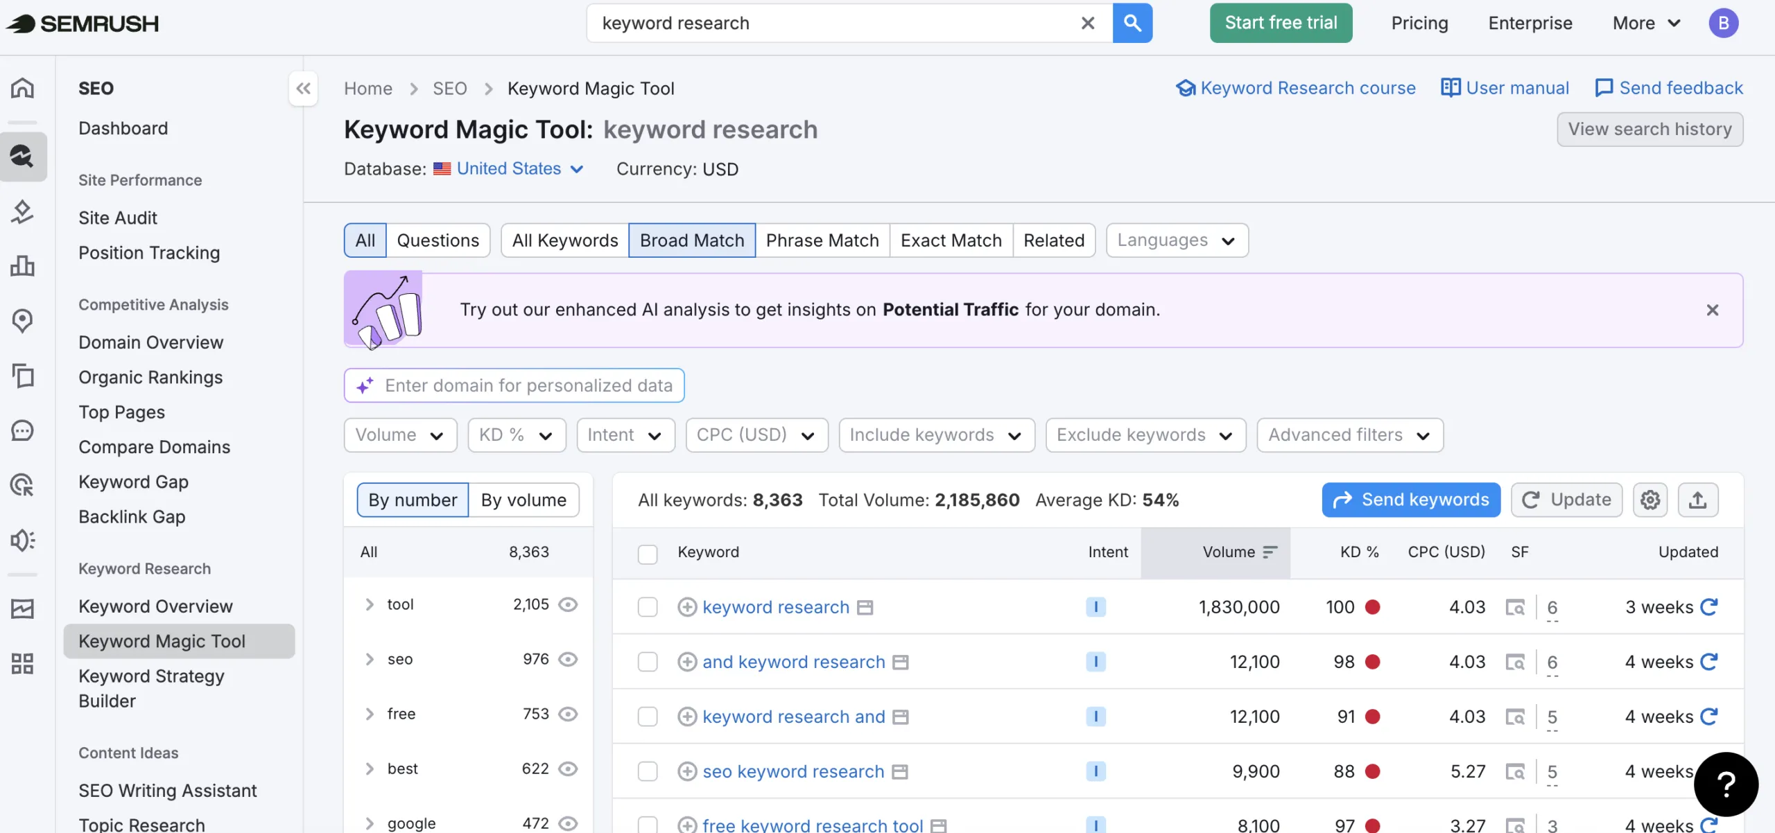Refresh the 'keyword research' row data

point(1708,607)
